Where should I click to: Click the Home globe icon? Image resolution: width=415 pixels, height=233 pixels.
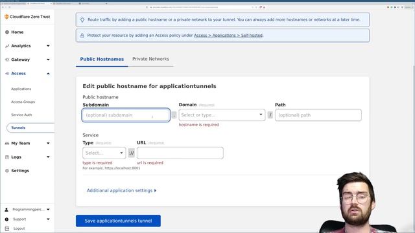coord(7,32)
